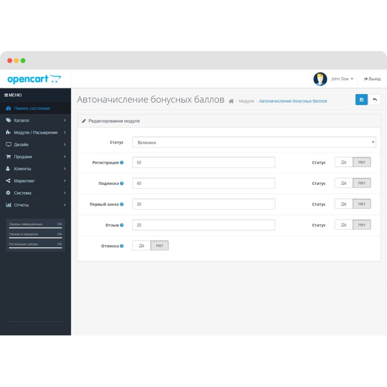Click the Остальные заказы progress bar
This screenshot has width=387, height=387.
35,248
